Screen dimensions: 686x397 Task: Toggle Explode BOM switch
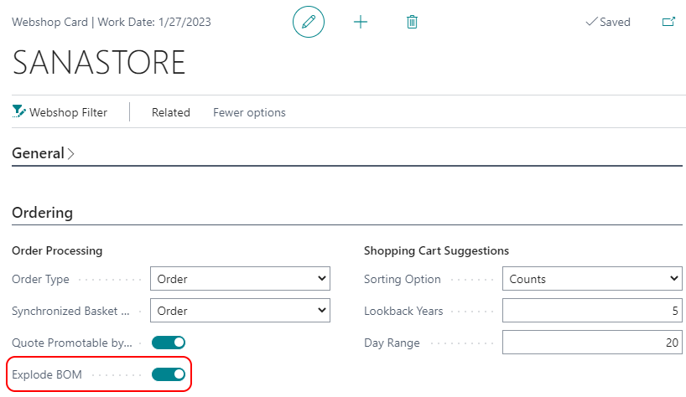click(169, 374)
